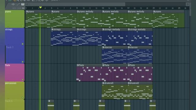Focus pattern clips with the piano-keys icon
196x110 pixels.
[23, 4]
